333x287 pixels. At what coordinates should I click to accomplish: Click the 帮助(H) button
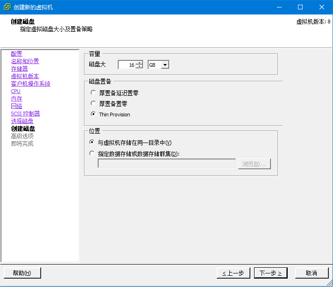[x=22, y=273]
